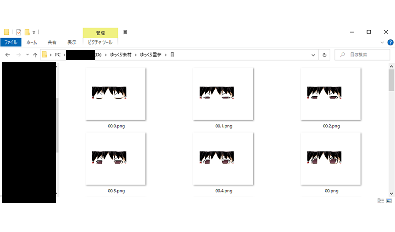
Task: Go forward with the forward arrow
Action: coord(18,55)
